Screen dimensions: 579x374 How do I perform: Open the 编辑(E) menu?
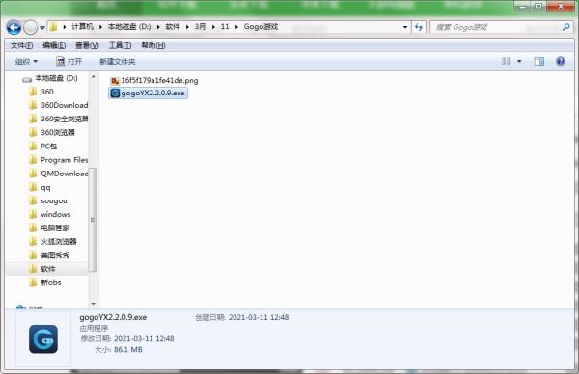54,45
